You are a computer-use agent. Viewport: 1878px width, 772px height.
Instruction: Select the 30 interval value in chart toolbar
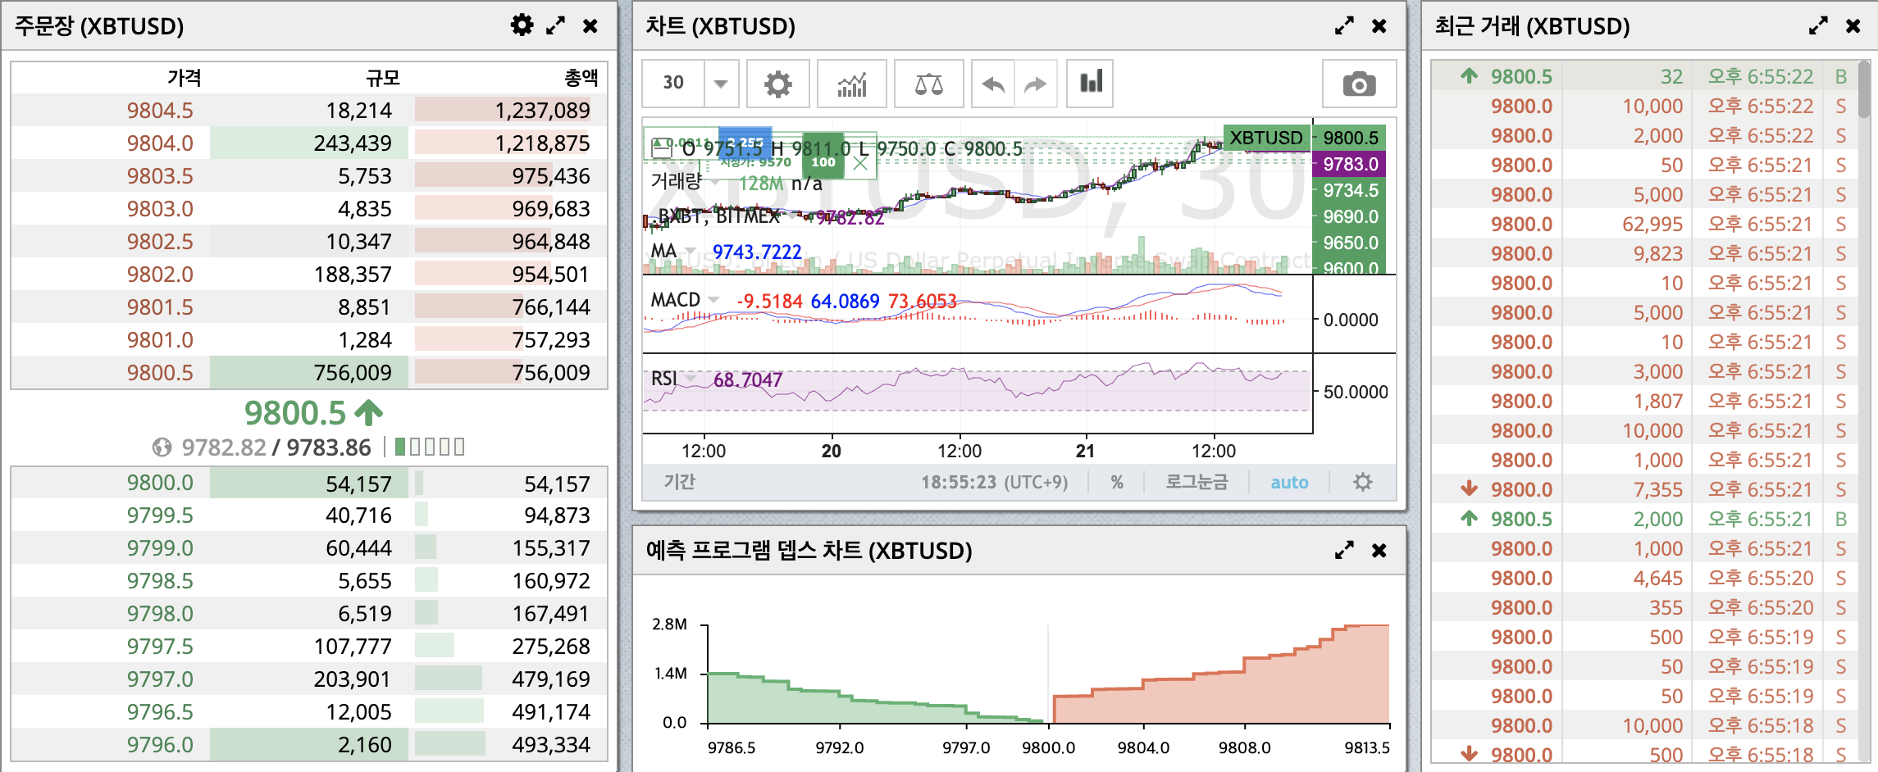tap(673, 84)
